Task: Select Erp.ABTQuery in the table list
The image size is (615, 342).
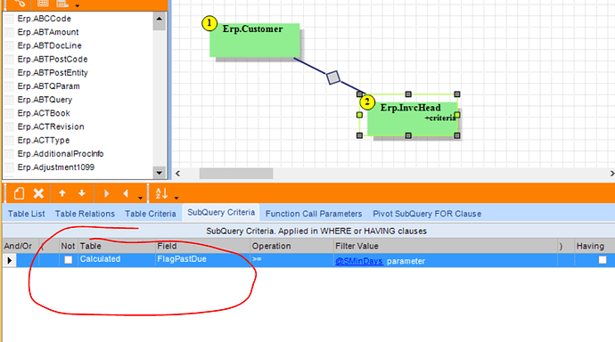Action: (x=45, y=100)
